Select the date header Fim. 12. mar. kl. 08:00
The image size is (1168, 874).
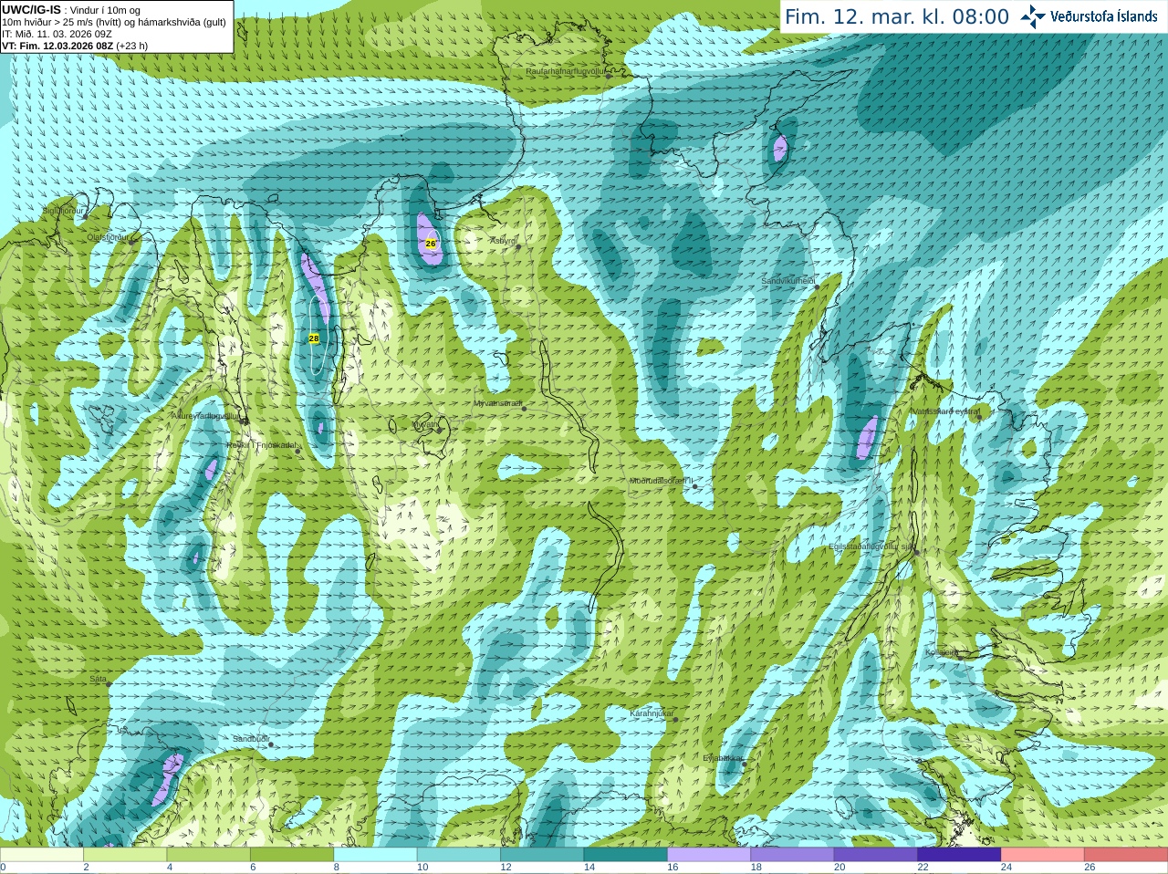(897, 16)
